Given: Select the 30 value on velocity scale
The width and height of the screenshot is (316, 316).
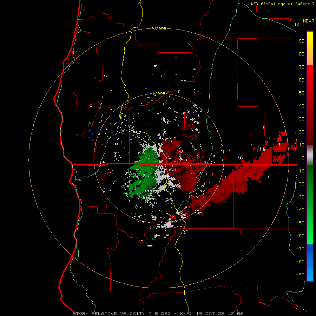Looking at the screenshot, I should coord(302,119).
